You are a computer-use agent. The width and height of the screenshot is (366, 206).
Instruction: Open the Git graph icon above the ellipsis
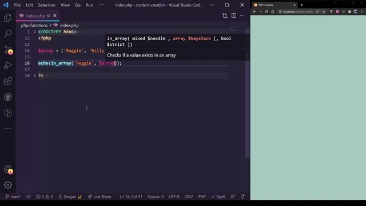click(x=7, y=113)
